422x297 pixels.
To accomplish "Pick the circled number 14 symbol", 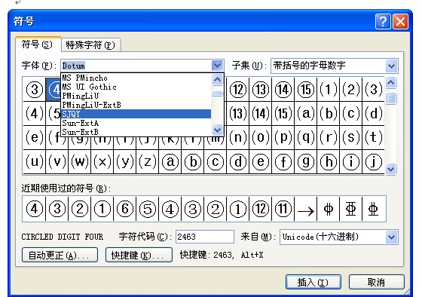I will pos(283,89).
